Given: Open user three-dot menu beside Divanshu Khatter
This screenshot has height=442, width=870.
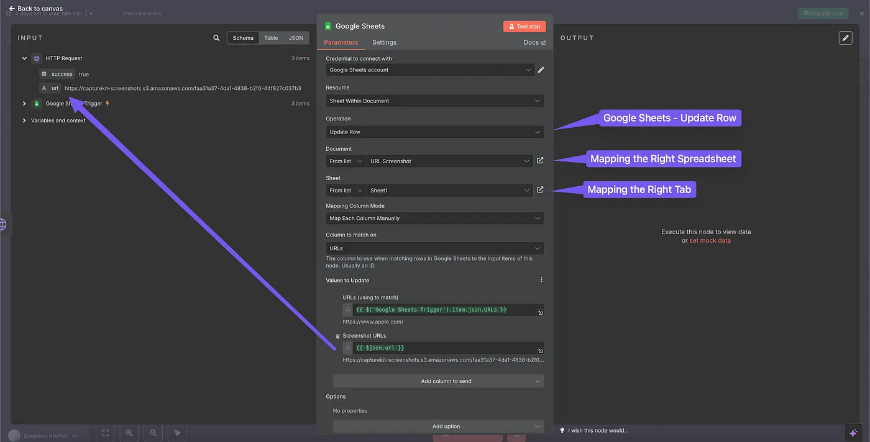Looking at the screenshot, I should [x=75, y=436].
